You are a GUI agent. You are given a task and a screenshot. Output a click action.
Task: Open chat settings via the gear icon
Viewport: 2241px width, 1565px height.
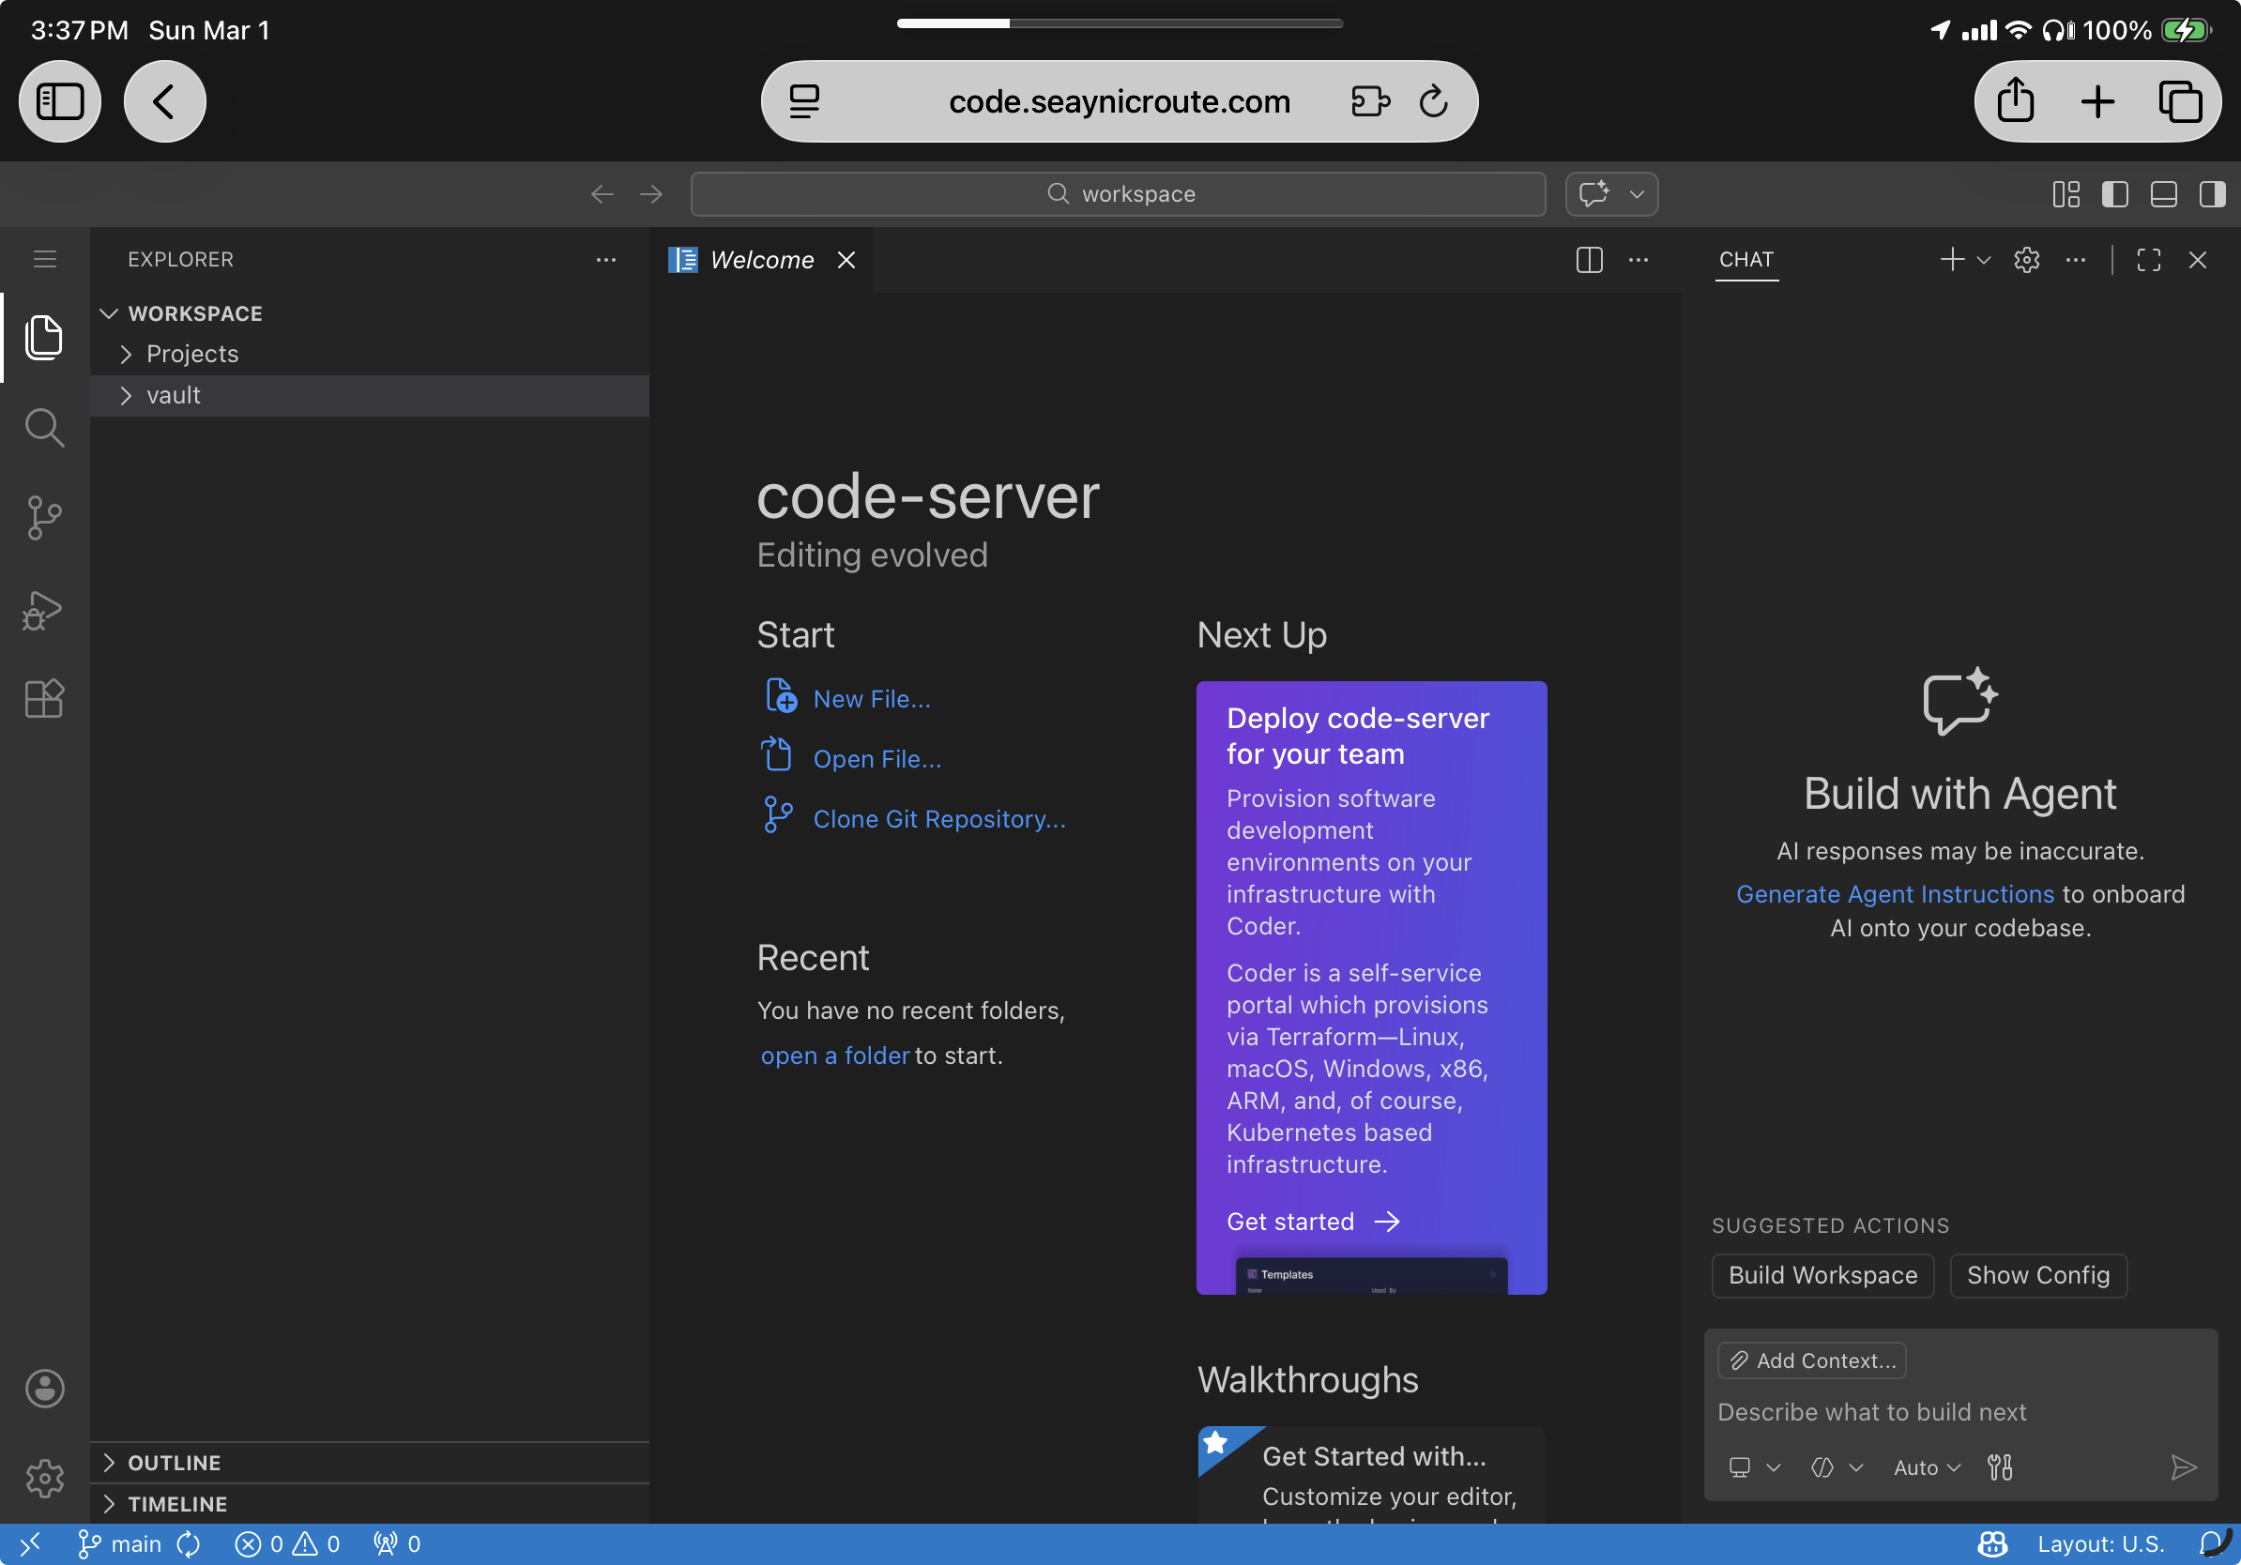2026,260
